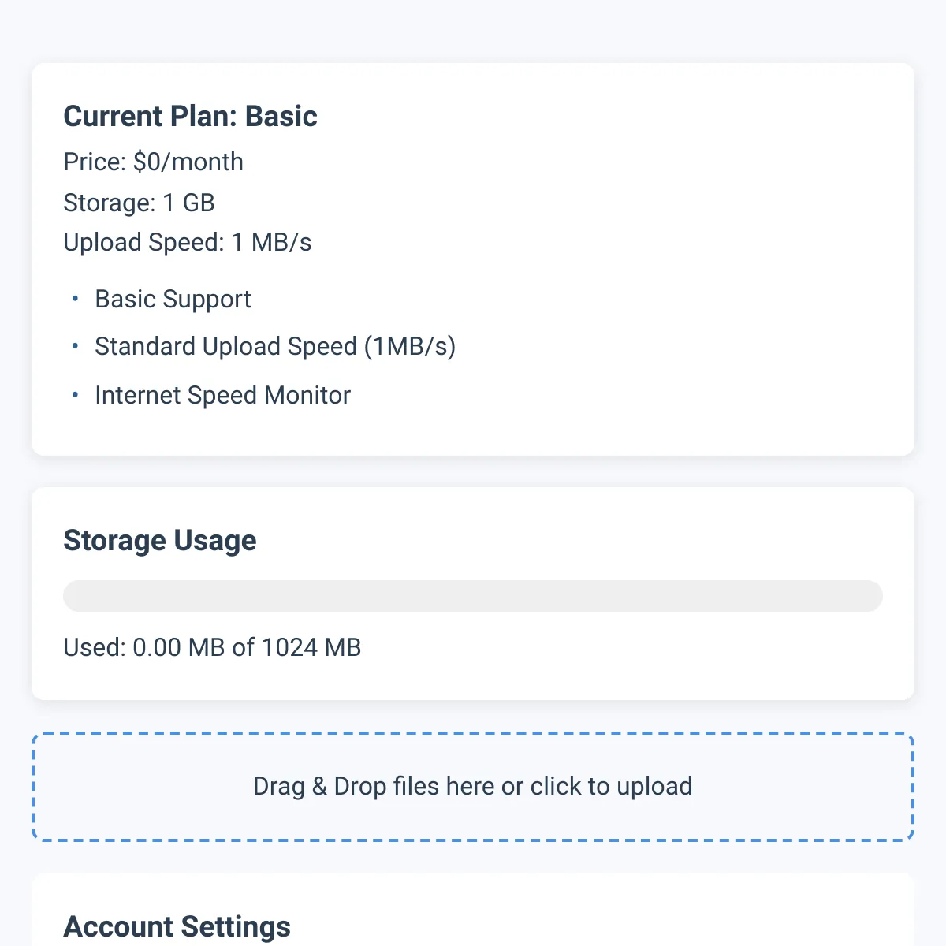Click the bullet beside Basic Support
946x946 pixels.
[75, 299]
